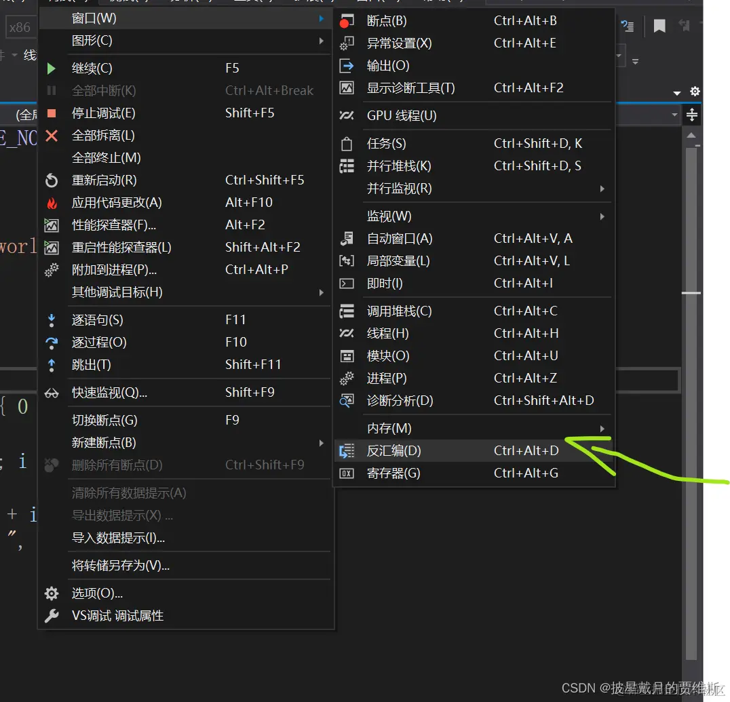Click the Parallel Stacks (并行堆栈) icon
The height and width of the screenshot is (702, 730).
point(347,166)
